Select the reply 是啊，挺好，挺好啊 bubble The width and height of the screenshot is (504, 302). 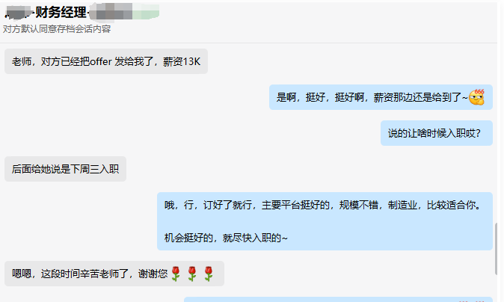381,97
